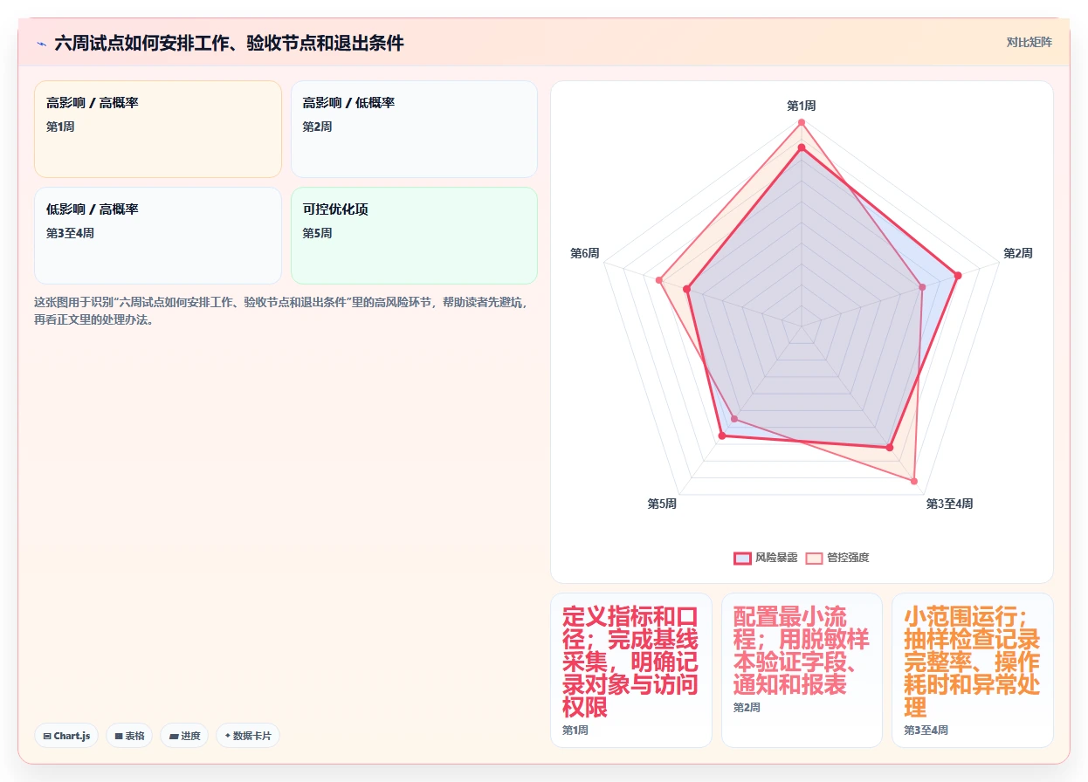Click the radar chart 第2周 axis label
Image resolution: width=1088 pixels, height=782 pixels.
pyautogui.click(x=1017, y=253)
